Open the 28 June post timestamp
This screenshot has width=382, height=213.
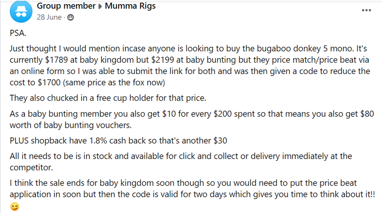click(49, 17)
